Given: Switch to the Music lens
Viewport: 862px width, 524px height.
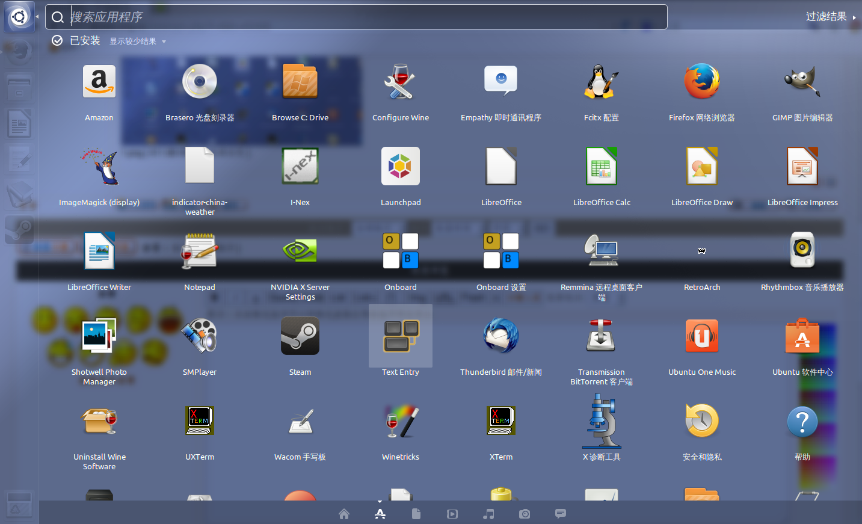Looking at the screenshot, I should pos(488,514).
